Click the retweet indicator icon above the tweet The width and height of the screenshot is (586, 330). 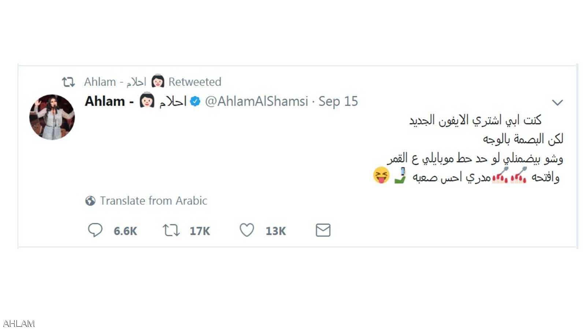pyautogui.click(x=68, y=82)
